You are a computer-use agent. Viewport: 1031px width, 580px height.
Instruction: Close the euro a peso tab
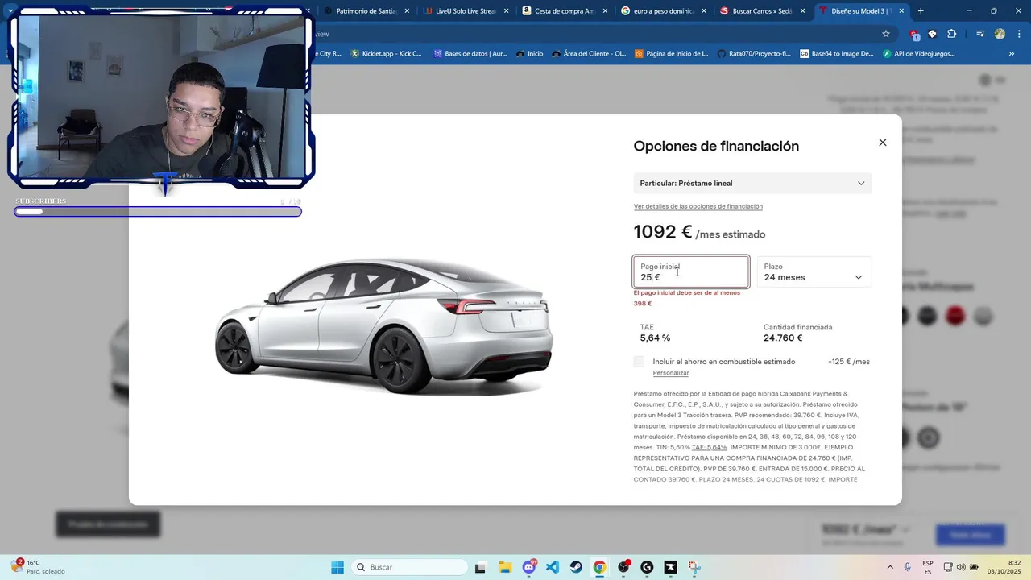704,11
